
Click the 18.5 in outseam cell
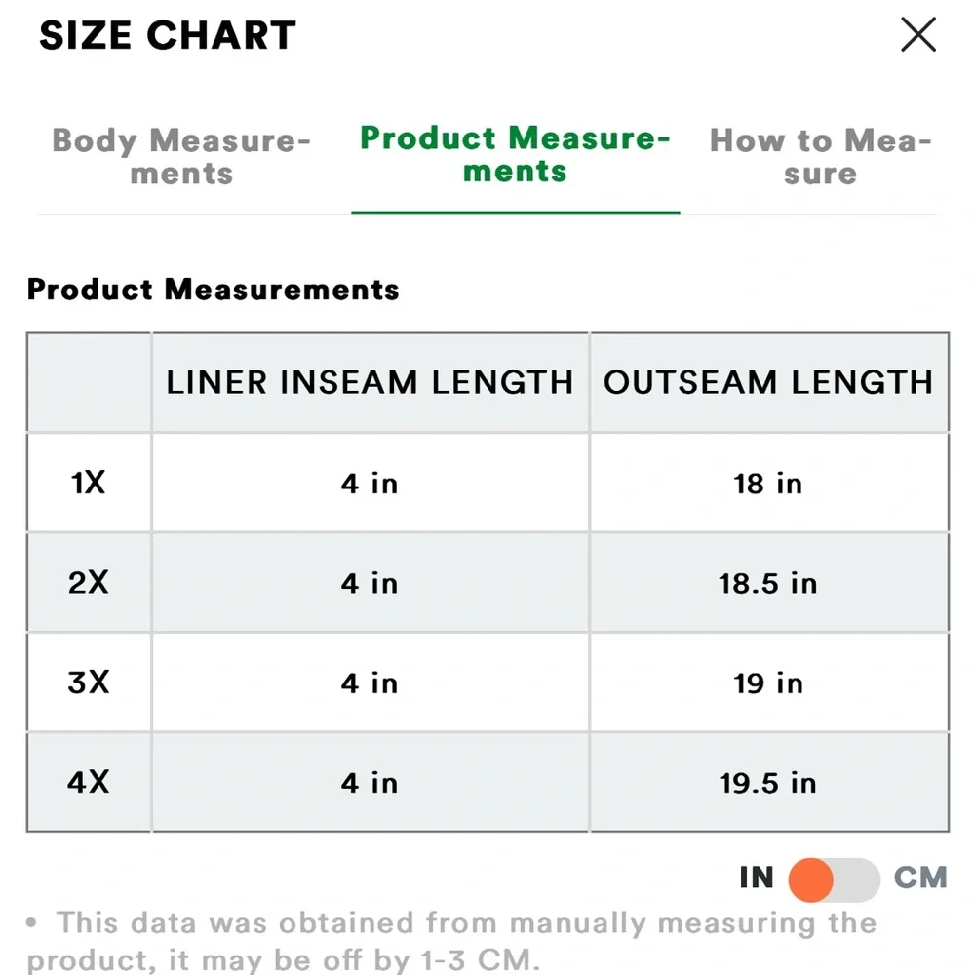pyautogui.click(x=768, y=583)
